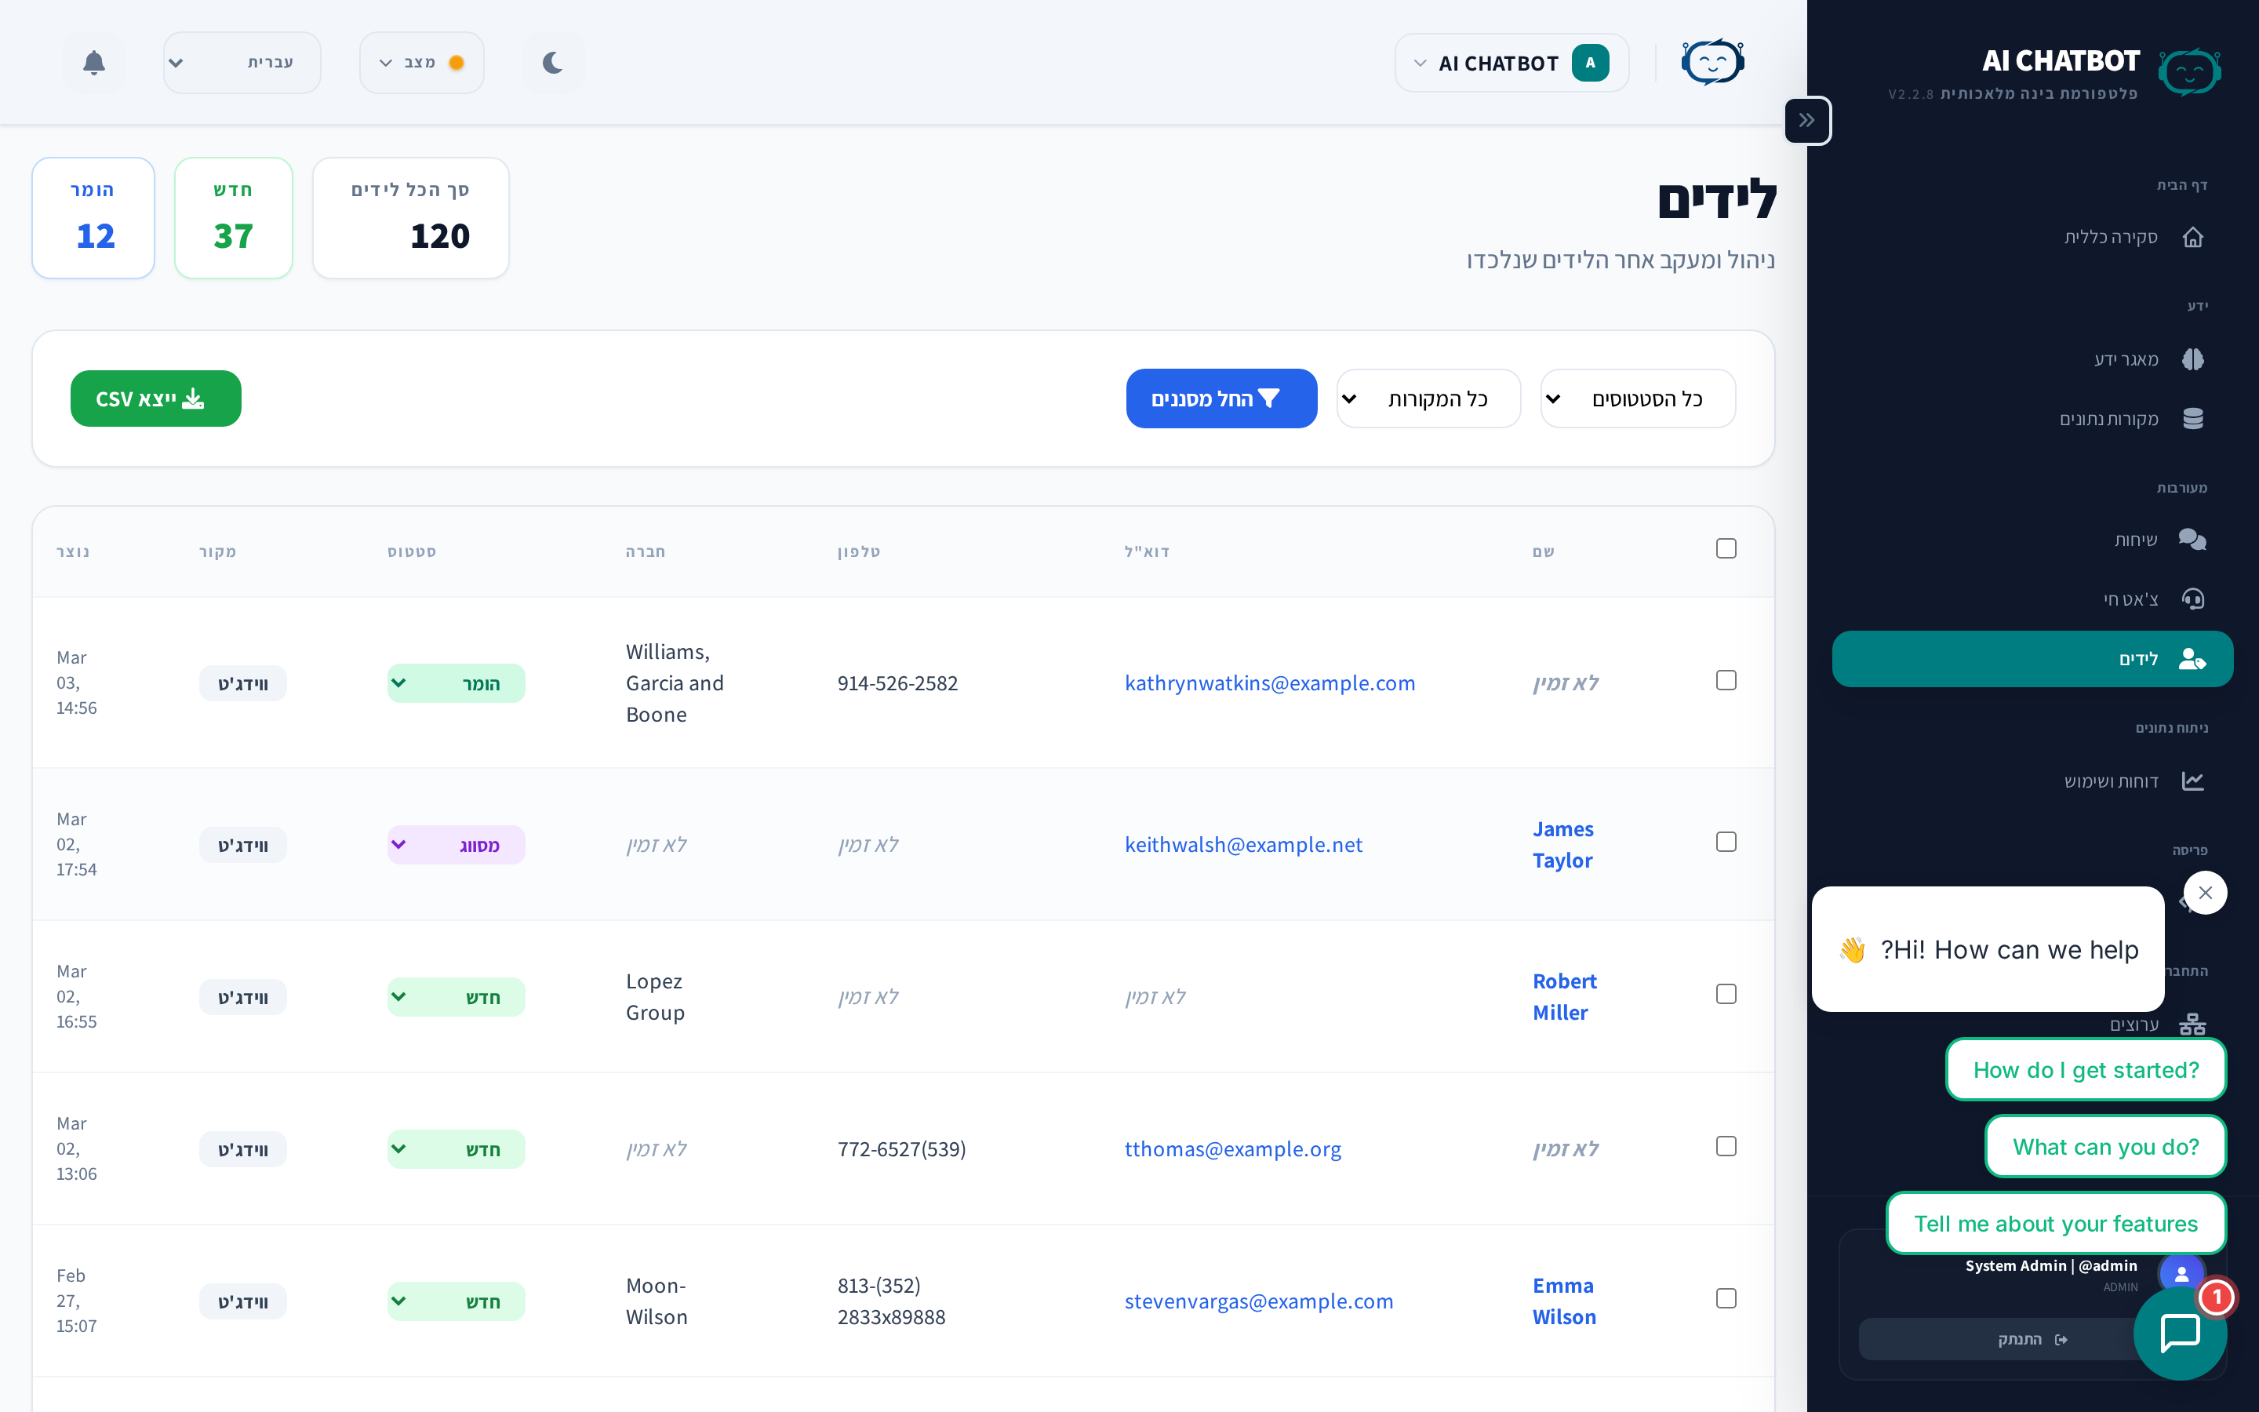Image resolution: width=2259 pixels, height=1412 pixels.
Task: Select James Taylor row checkbox
Action: click(1726, 842)
